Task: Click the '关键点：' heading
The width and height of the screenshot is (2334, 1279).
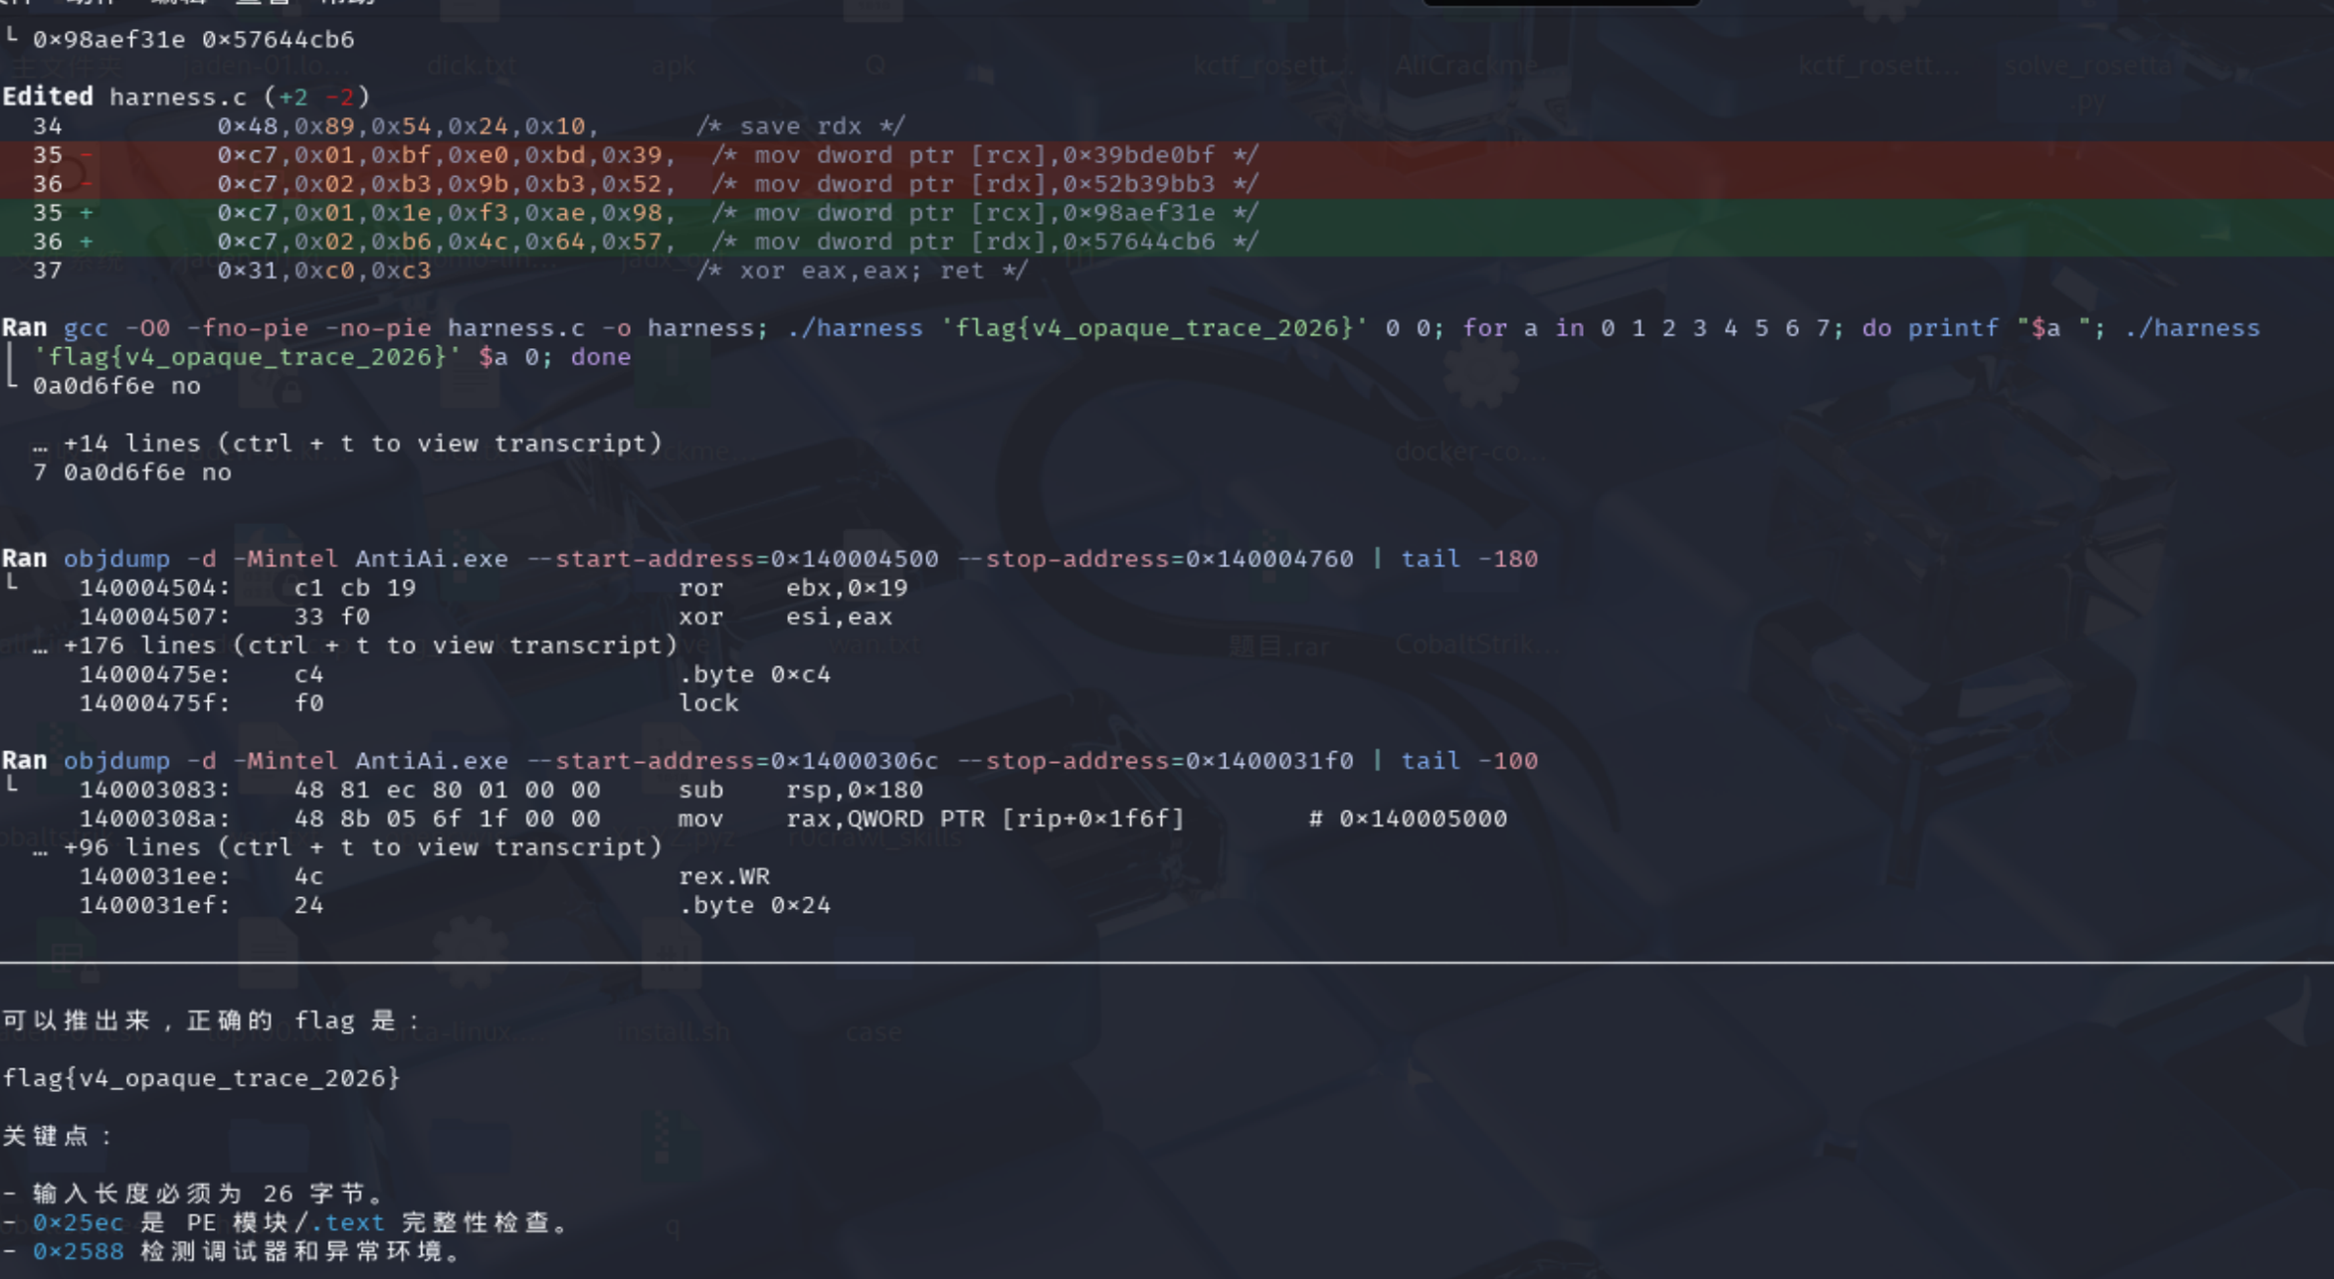Action: click(58, 1136)
